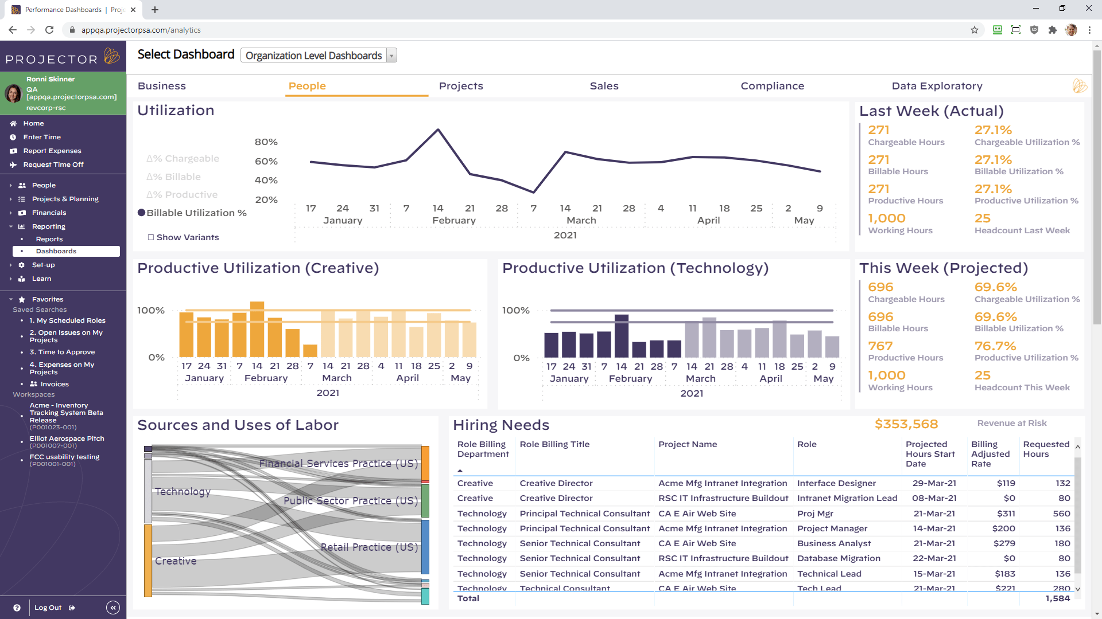
Task: Expand the Projects & Planning section
Action: tap(10, 199)
